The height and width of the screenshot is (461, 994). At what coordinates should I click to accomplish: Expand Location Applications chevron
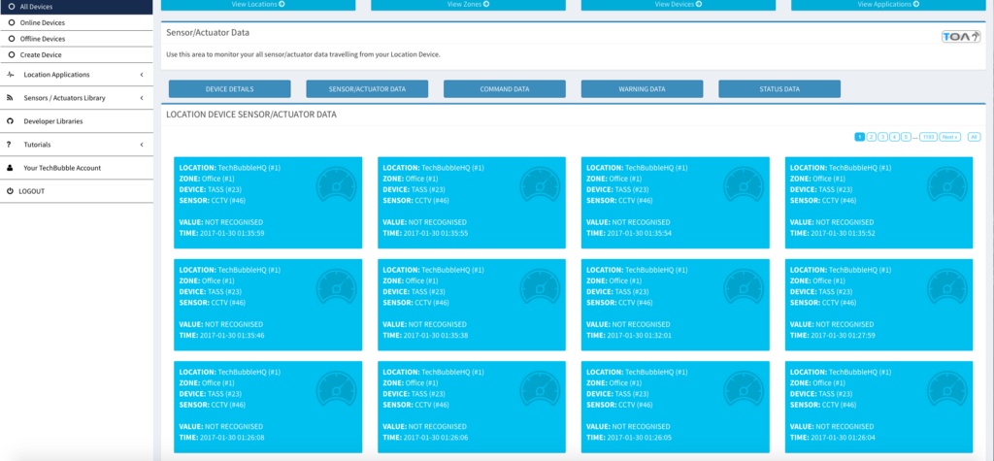pyautogui.click(x=142, y=75)
